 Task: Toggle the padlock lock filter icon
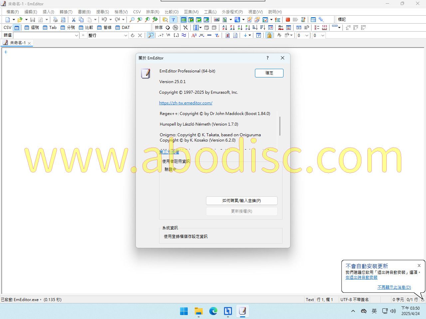tap(269, 35)
